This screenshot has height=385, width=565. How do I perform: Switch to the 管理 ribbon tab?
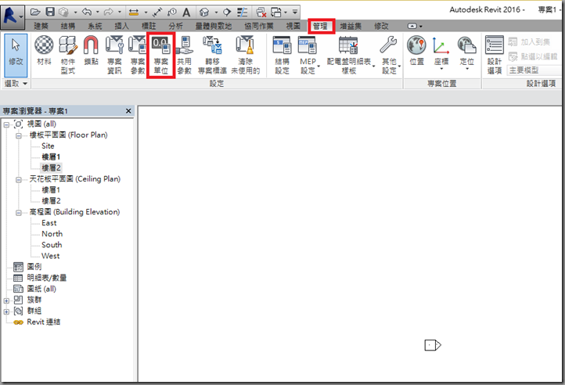320,26
